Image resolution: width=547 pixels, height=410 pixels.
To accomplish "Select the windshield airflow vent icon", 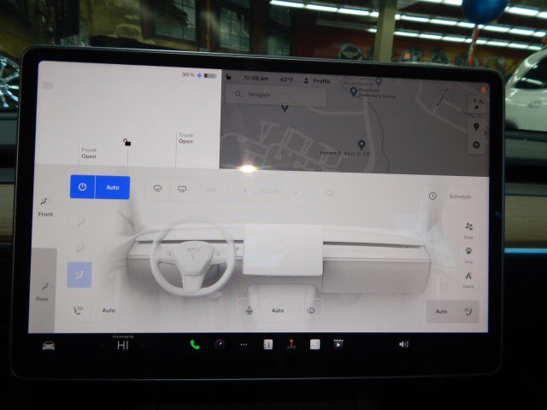I will pyautogui.click(x=80, y=222).
